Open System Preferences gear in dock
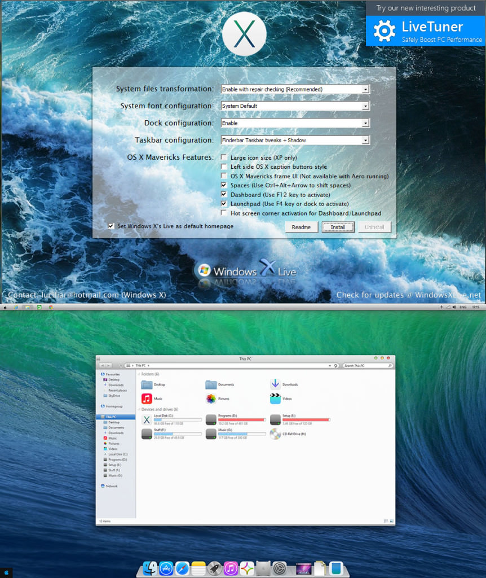486x578 pixels. (x=280, y=568)
